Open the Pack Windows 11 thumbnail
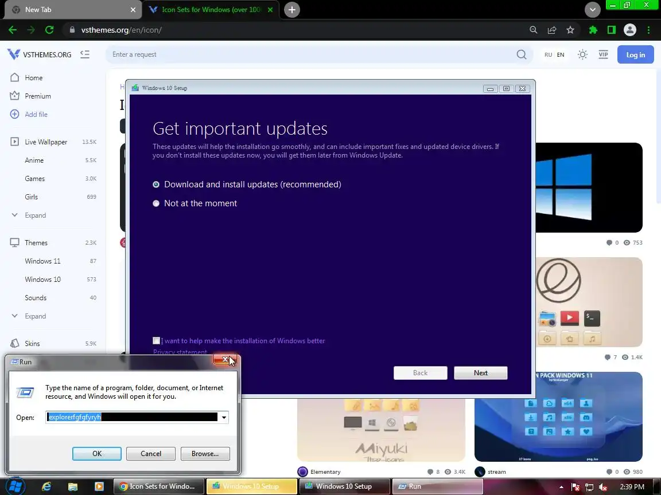This screenshot has height=495, width=661. click(558, 417)
